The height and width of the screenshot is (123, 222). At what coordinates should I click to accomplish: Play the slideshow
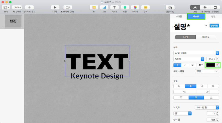[x=55, y=7]
